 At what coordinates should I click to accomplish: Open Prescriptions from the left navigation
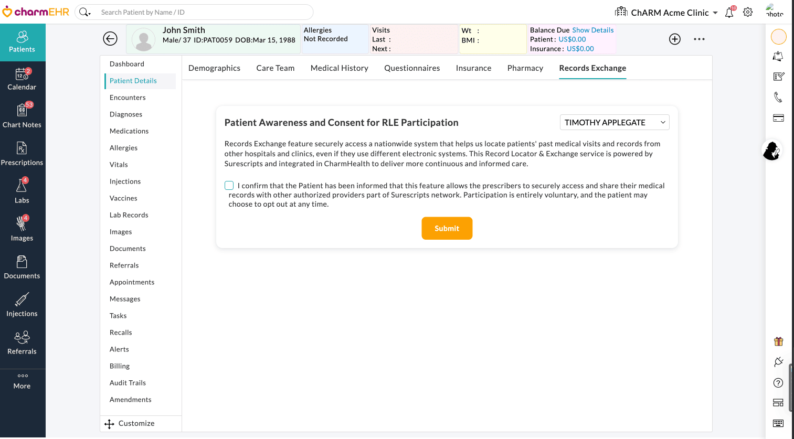pos(22,154)
